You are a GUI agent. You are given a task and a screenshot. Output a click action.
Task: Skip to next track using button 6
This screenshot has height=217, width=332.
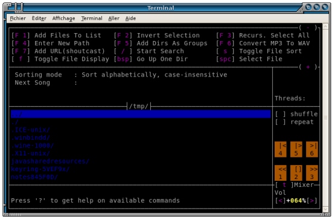(x=312, y=149)
